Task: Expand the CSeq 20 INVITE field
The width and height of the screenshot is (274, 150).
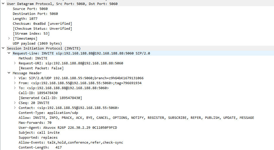Action: coord(15,103)
